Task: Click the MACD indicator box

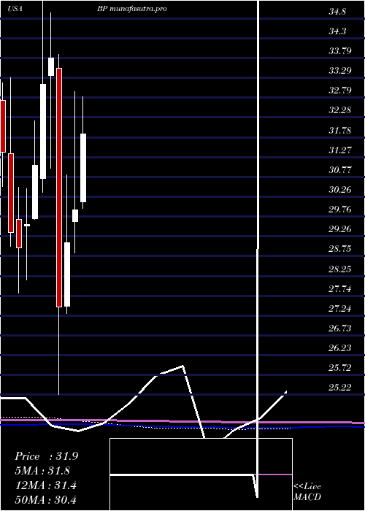Action: (x=201, y=474)
